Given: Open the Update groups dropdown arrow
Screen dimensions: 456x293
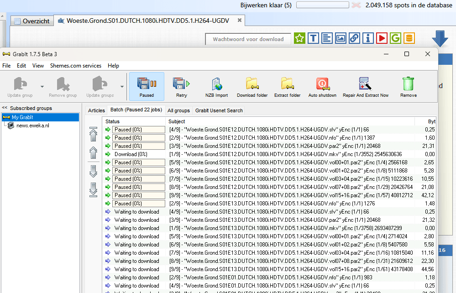Looking at the screenshot, I should click(122, 86).
